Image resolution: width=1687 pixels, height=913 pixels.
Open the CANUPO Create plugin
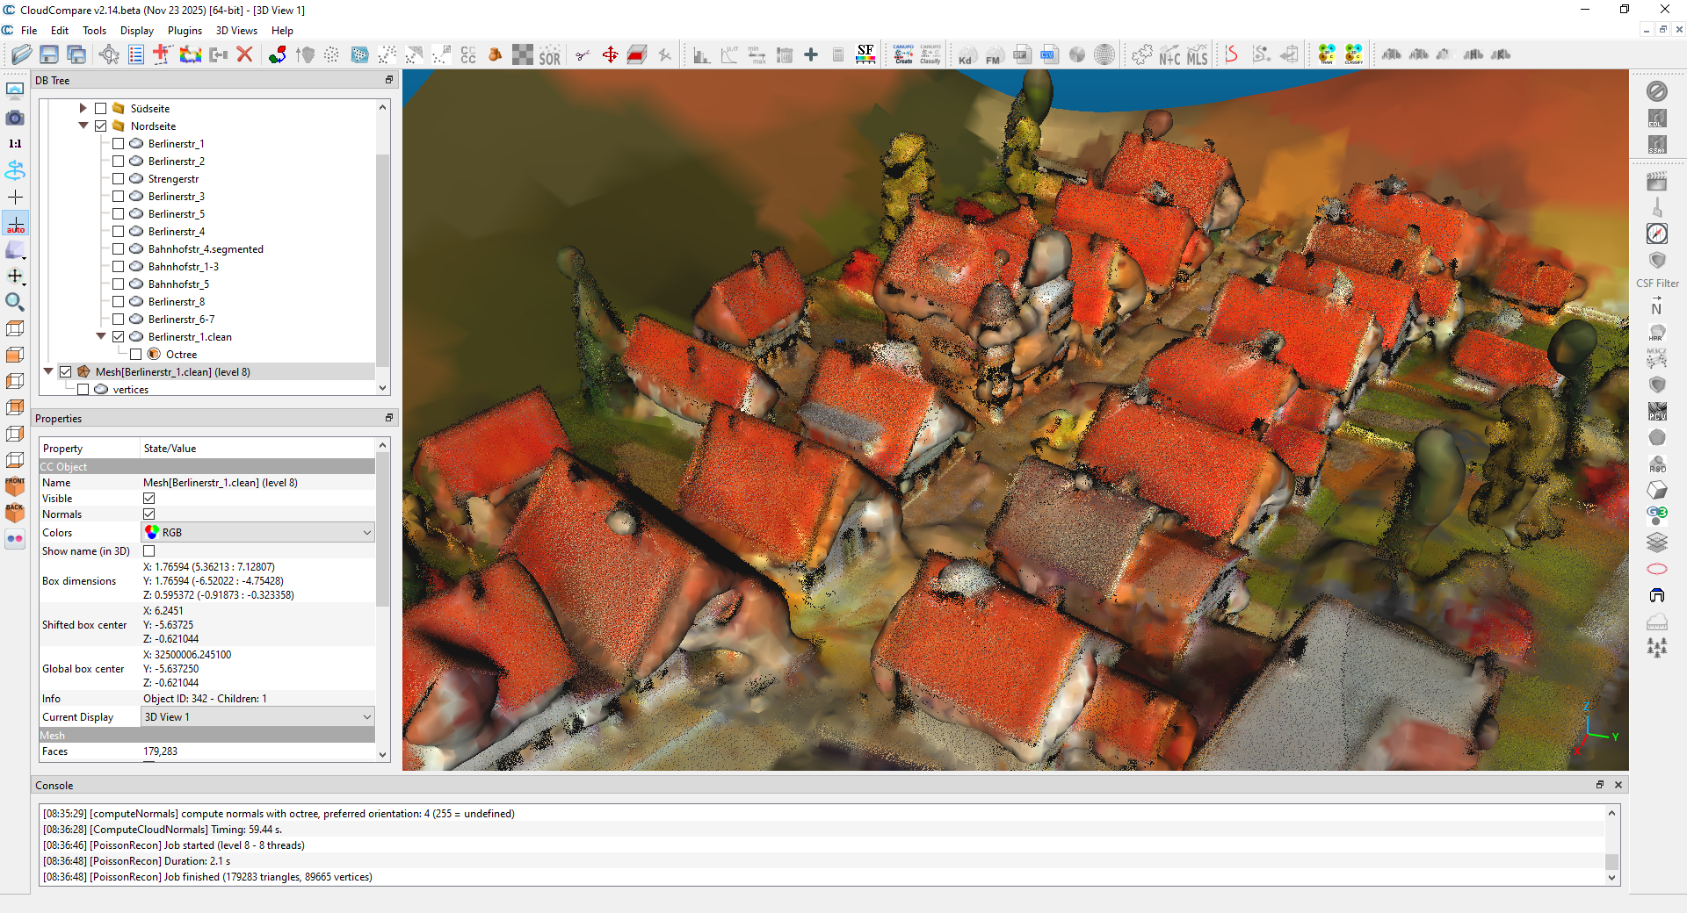(903, 54)
